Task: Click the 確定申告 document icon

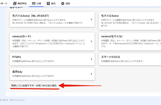Action: tap(15, 4)
